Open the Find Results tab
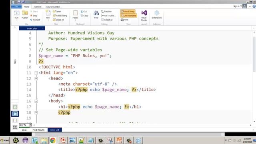This screenshot has width=256, height=144. (x=38, y=130)
